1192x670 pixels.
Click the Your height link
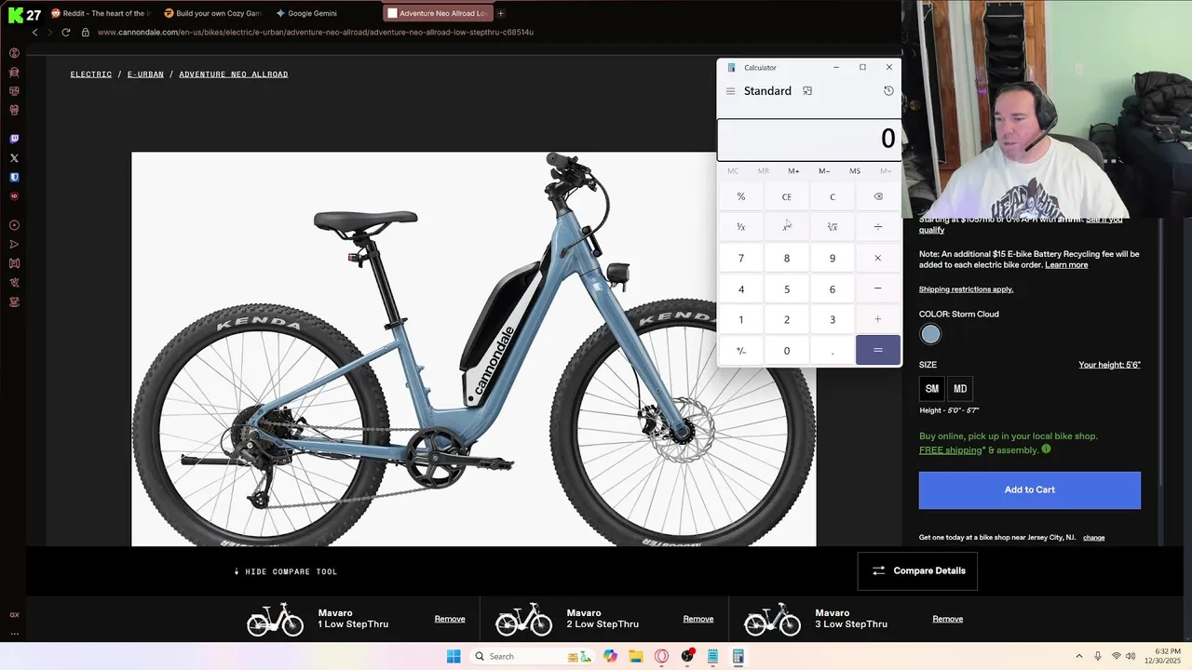coord(1109,365)
